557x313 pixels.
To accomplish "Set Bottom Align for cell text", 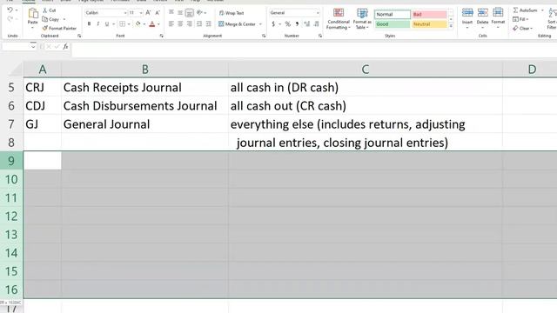I will [190, 13].
